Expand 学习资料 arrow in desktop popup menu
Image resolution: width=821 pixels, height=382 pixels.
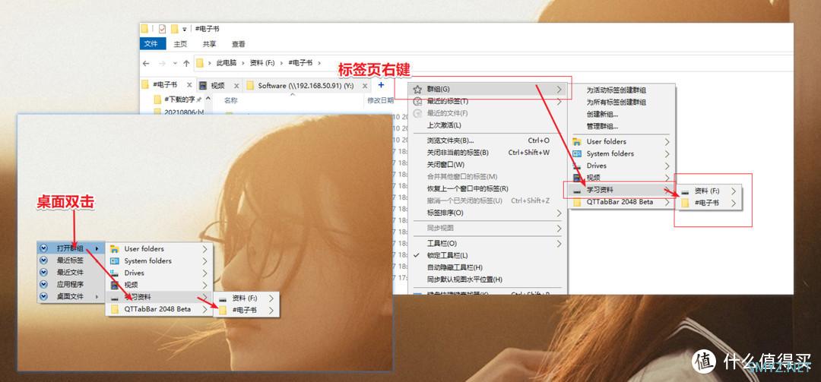(204, 297)
